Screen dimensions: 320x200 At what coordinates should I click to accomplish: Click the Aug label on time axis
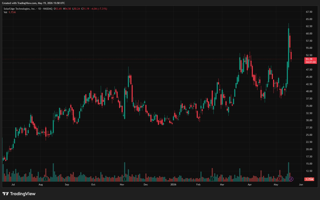point(41,184)
